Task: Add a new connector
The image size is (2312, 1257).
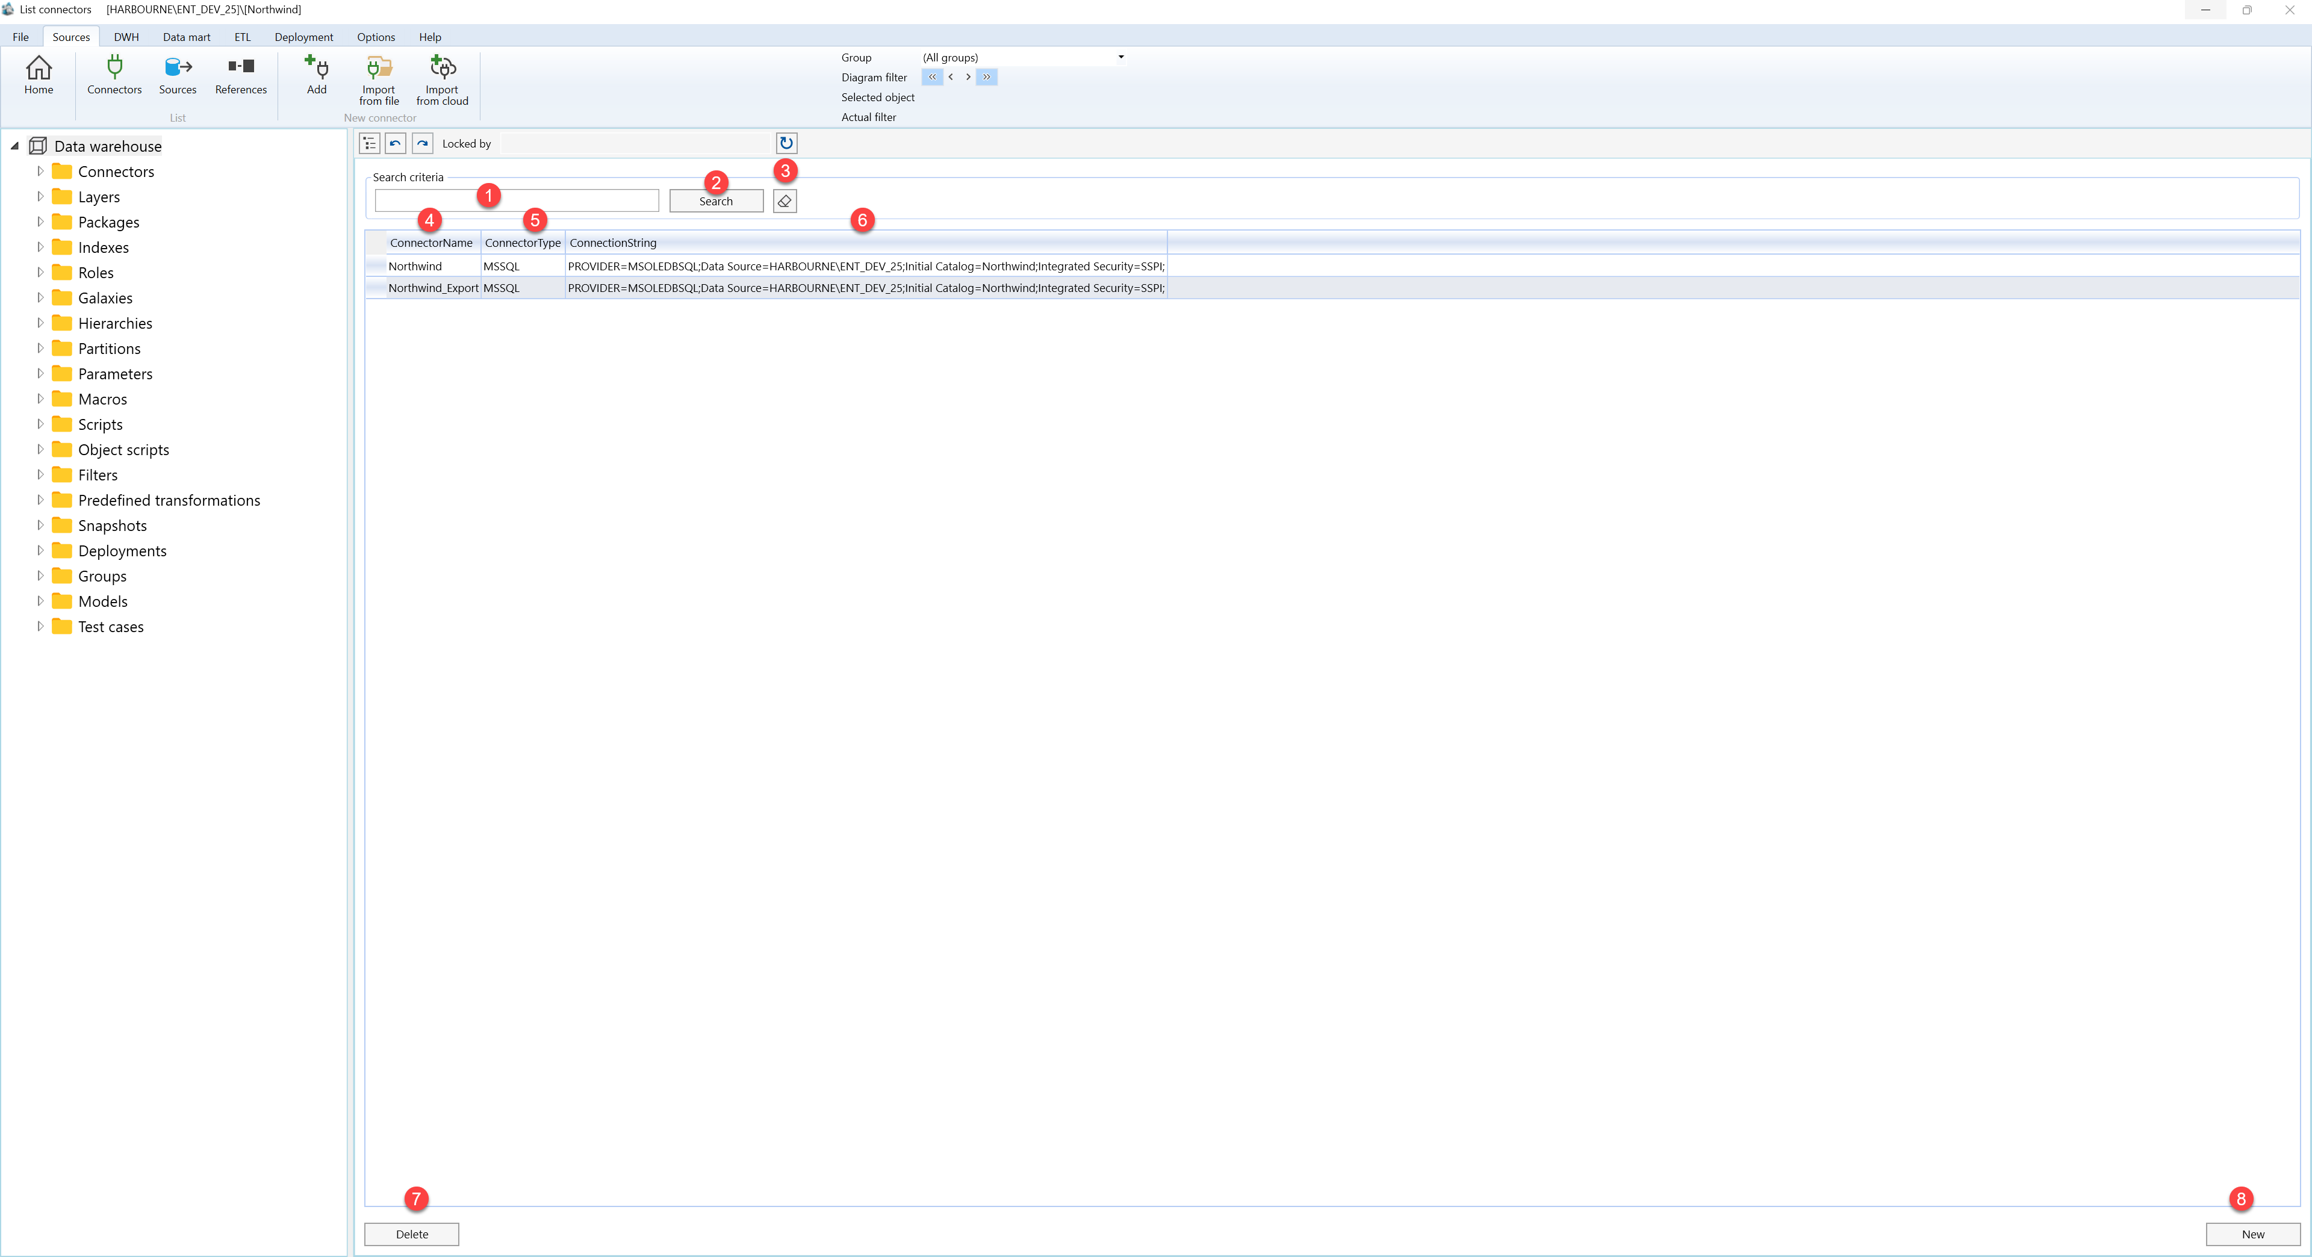Action: coord(317,75)
